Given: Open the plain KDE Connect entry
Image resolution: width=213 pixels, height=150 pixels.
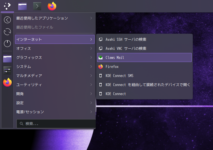Looking at the screenshot, I should tap(144, 94).
